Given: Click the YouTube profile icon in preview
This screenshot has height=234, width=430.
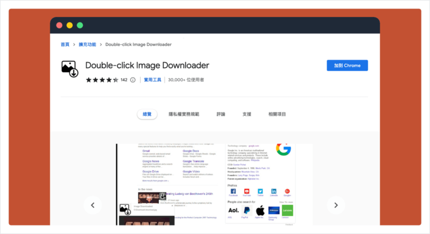Looking at the screenshot, I should [x=246, y=191].
